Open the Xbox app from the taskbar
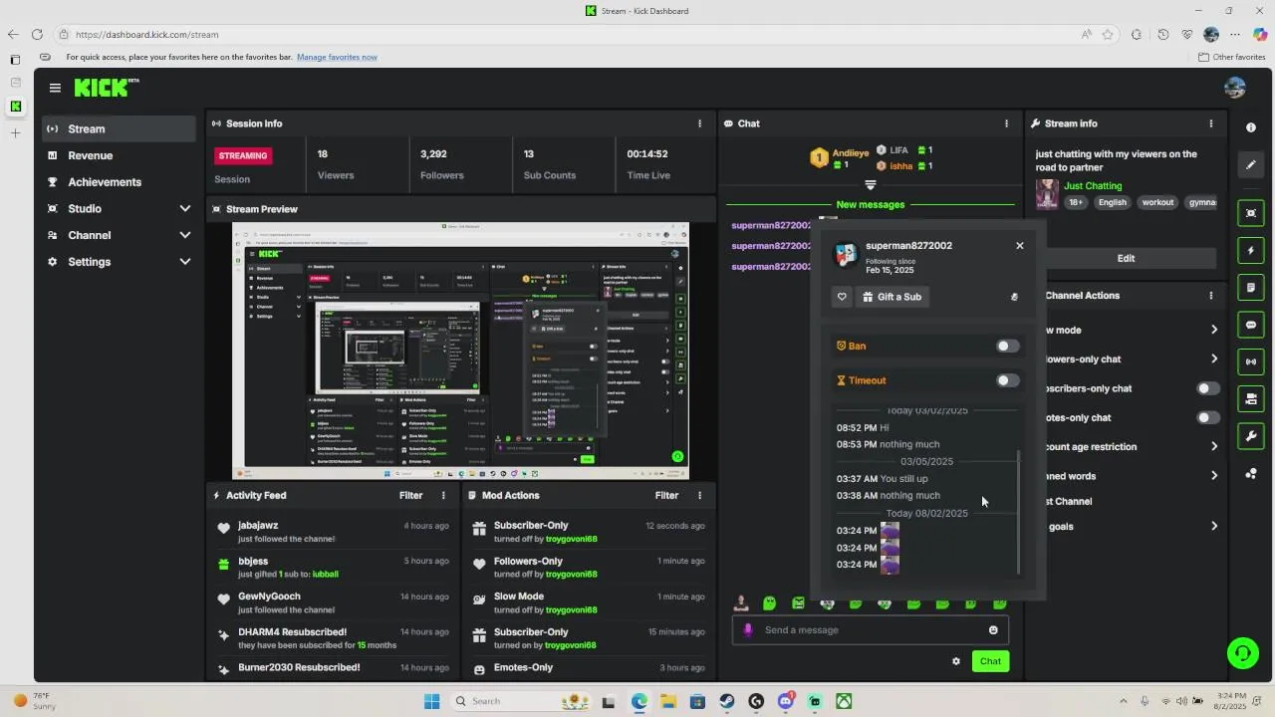1275x717 pixels. coord(844,701)
